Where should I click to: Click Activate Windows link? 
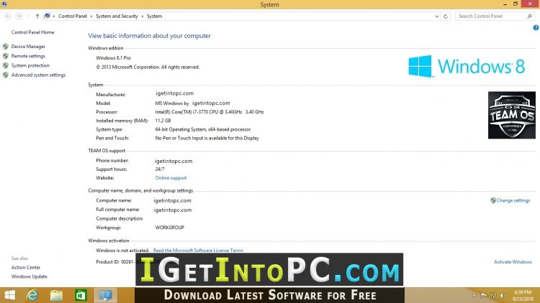[513, 262]
